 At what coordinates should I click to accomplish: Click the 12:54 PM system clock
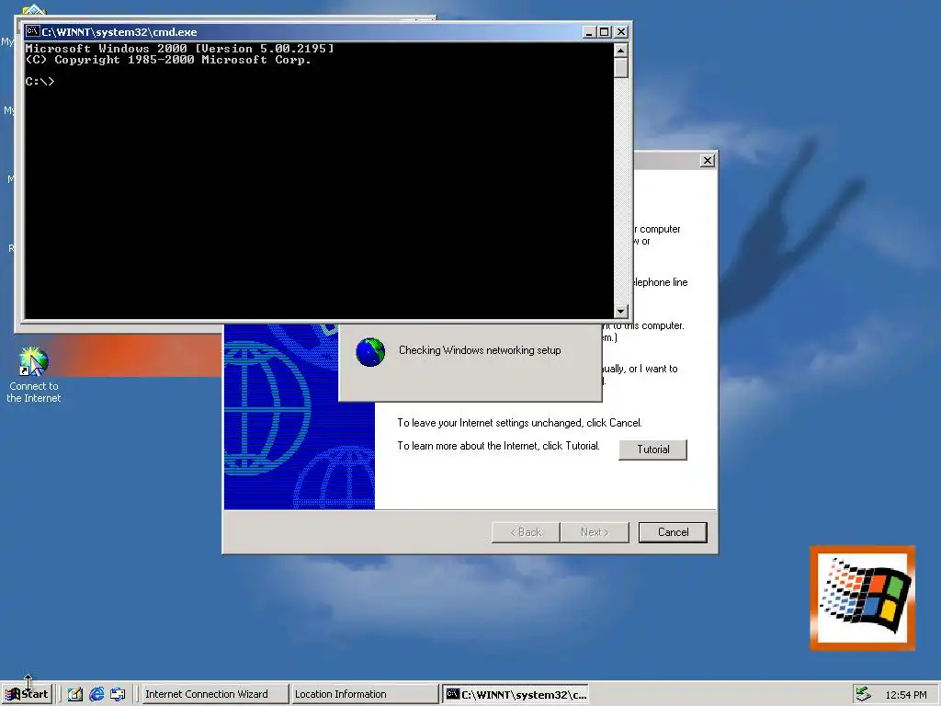(905, 695)
